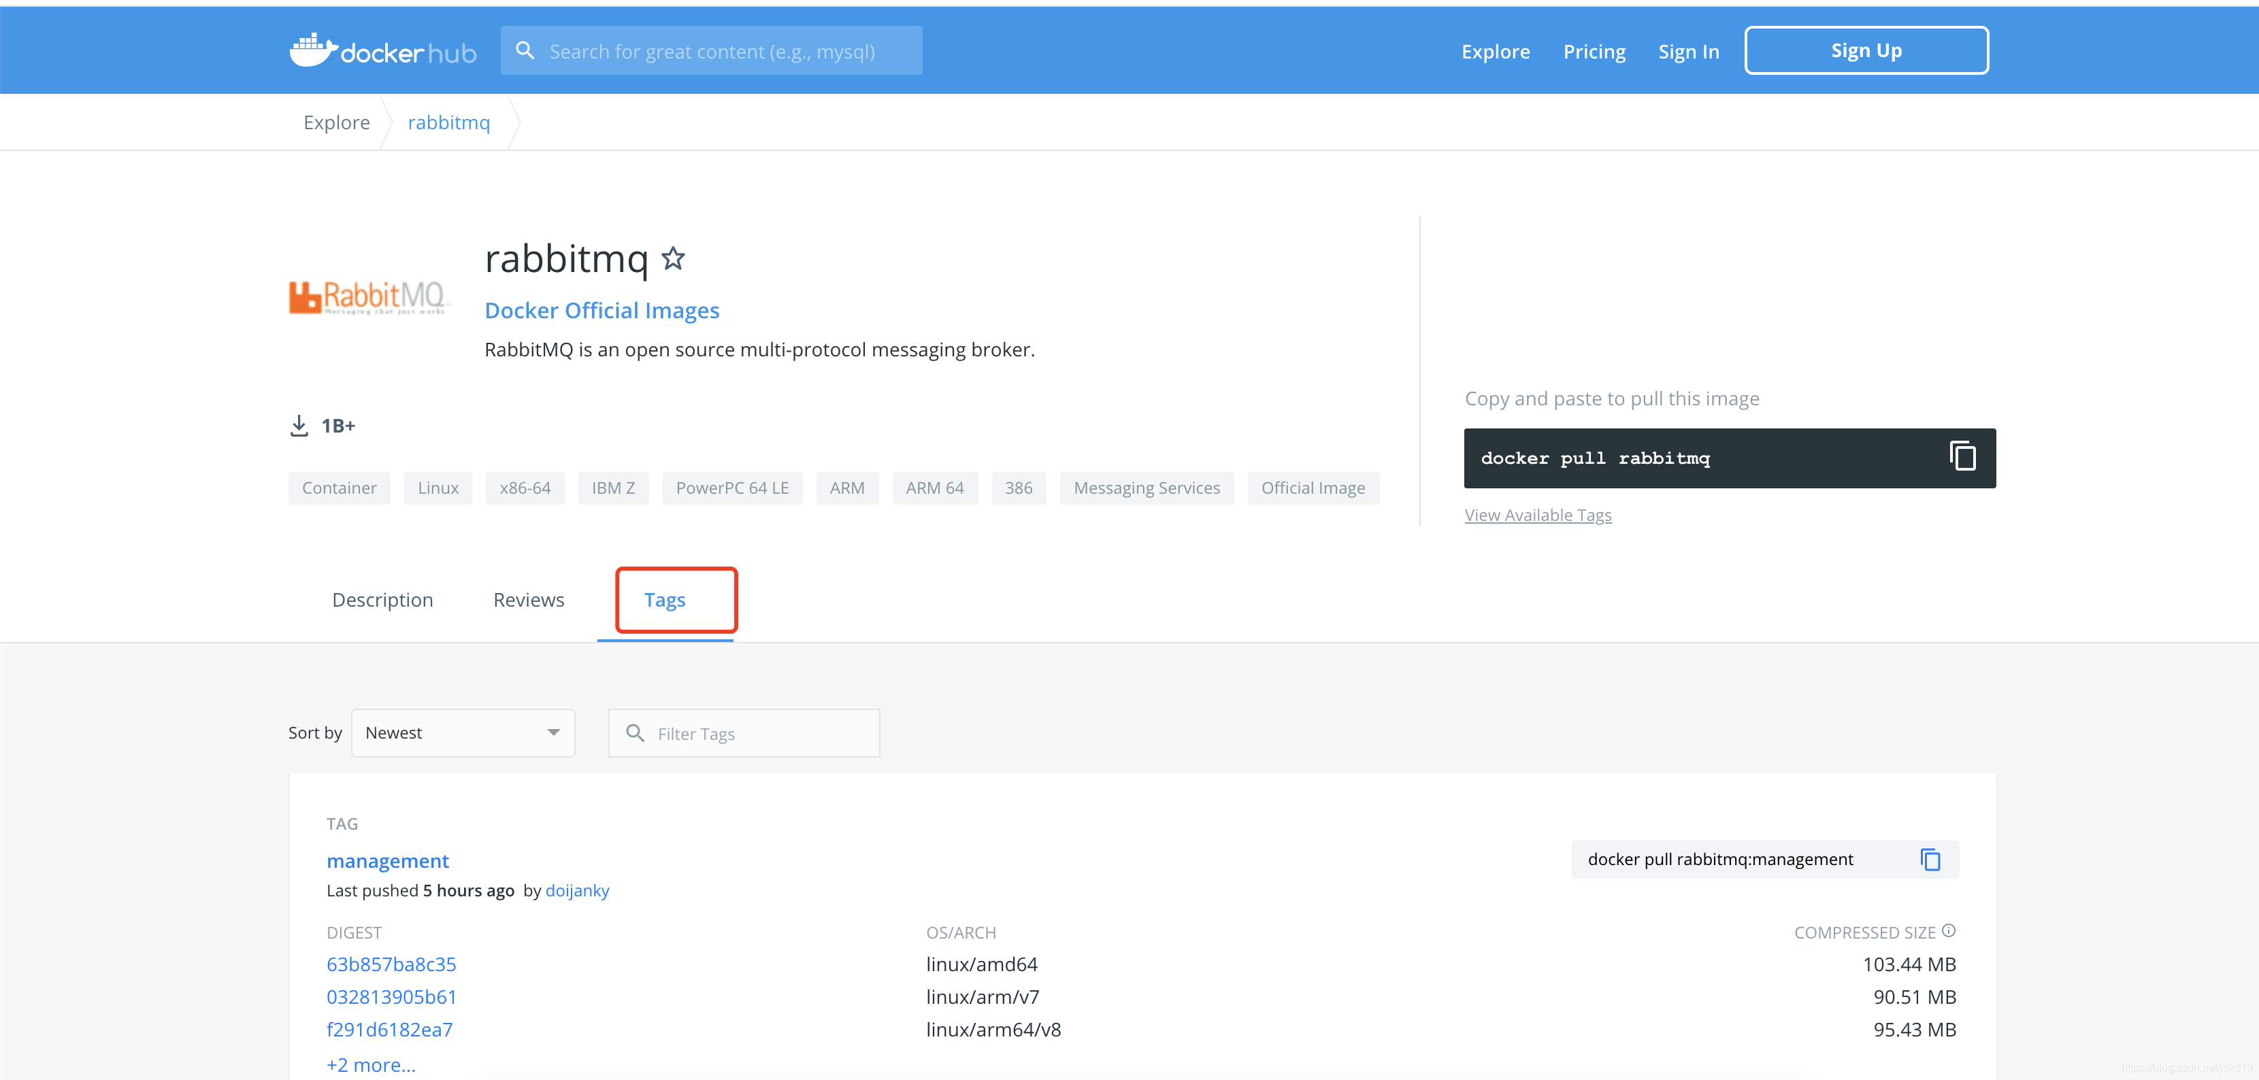Click the 90.51 MB size value
2259x1080 pixels.
pyautogui.click(x=1914, y=997)
